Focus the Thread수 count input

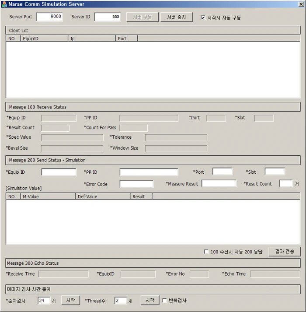point(121,301)
